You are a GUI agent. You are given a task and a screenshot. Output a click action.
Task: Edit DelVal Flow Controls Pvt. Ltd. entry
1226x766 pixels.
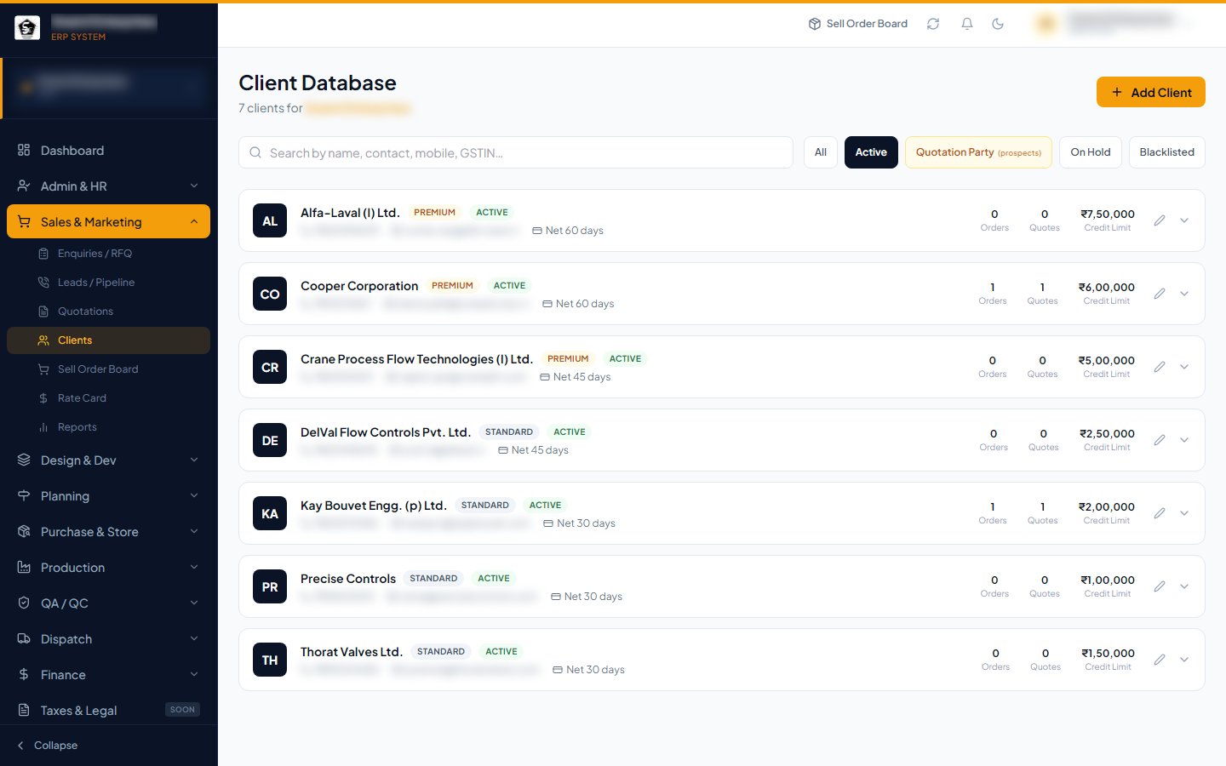[1160, 440]
